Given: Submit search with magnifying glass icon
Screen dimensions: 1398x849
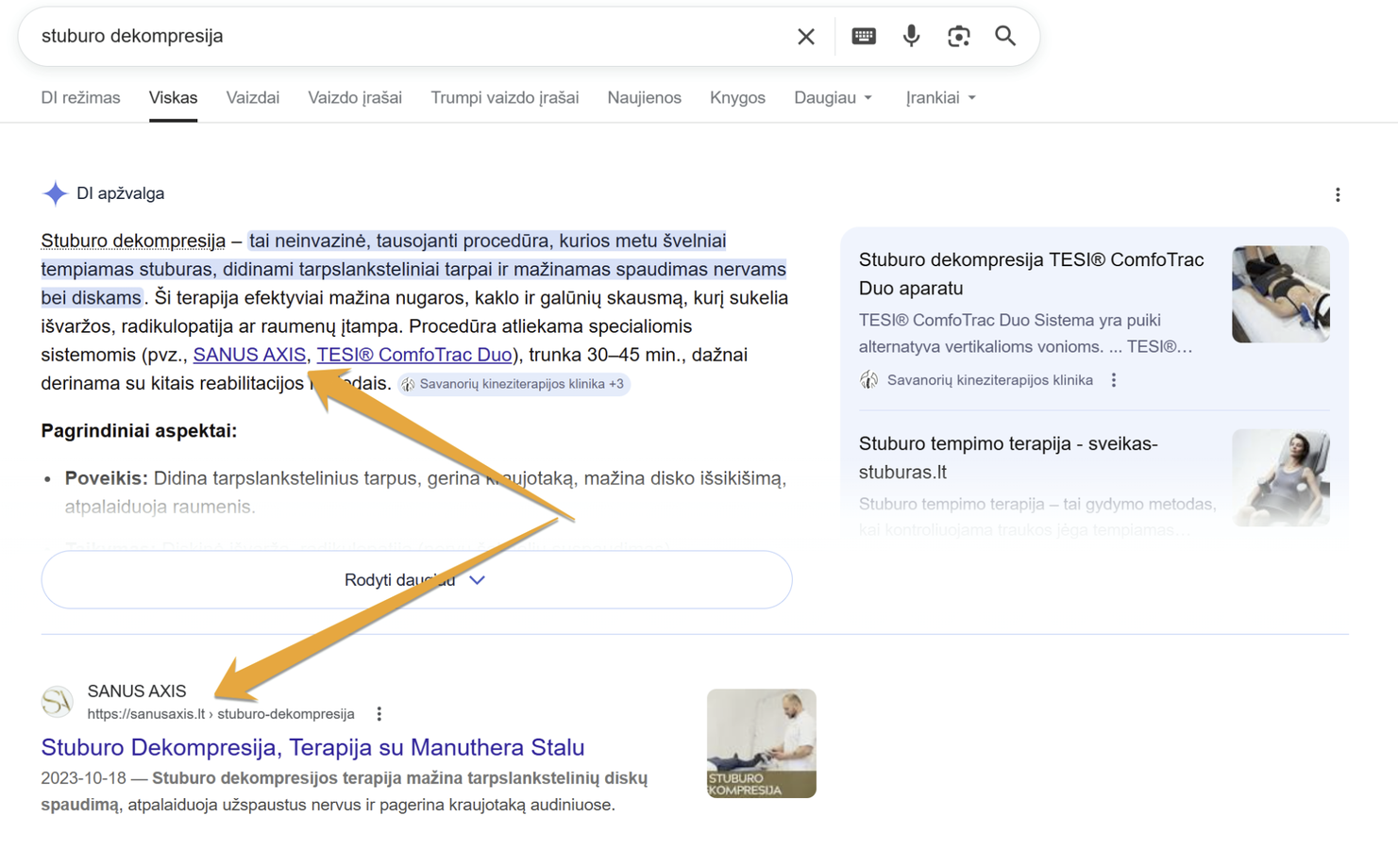Looking at the screenshot, I should pyautogui.click(x=1005, y=36).
